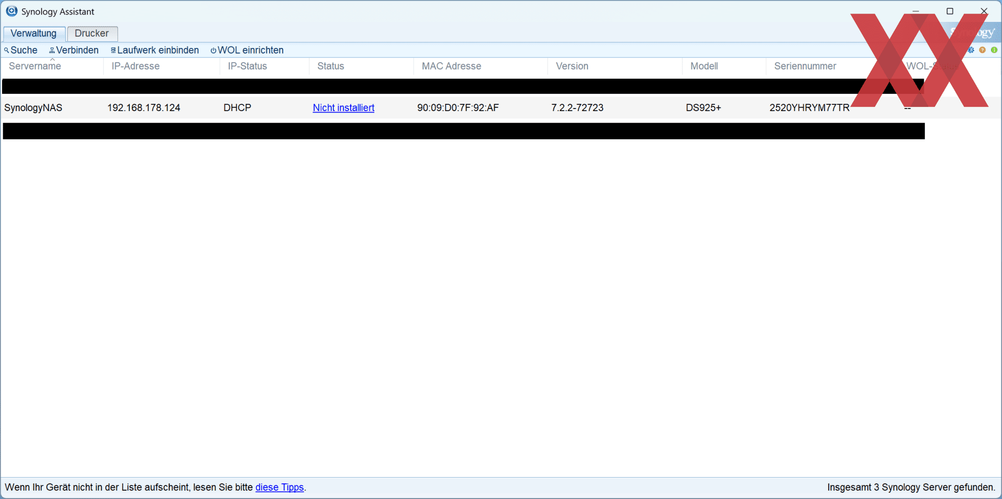This screenshot has height=499, width=1002.
Task: Sort by the Version column header
Action: (x=615, y=66)
